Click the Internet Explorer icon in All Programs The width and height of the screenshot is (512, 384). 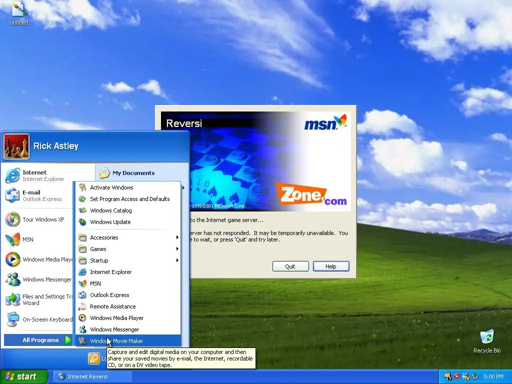point(82,271)
